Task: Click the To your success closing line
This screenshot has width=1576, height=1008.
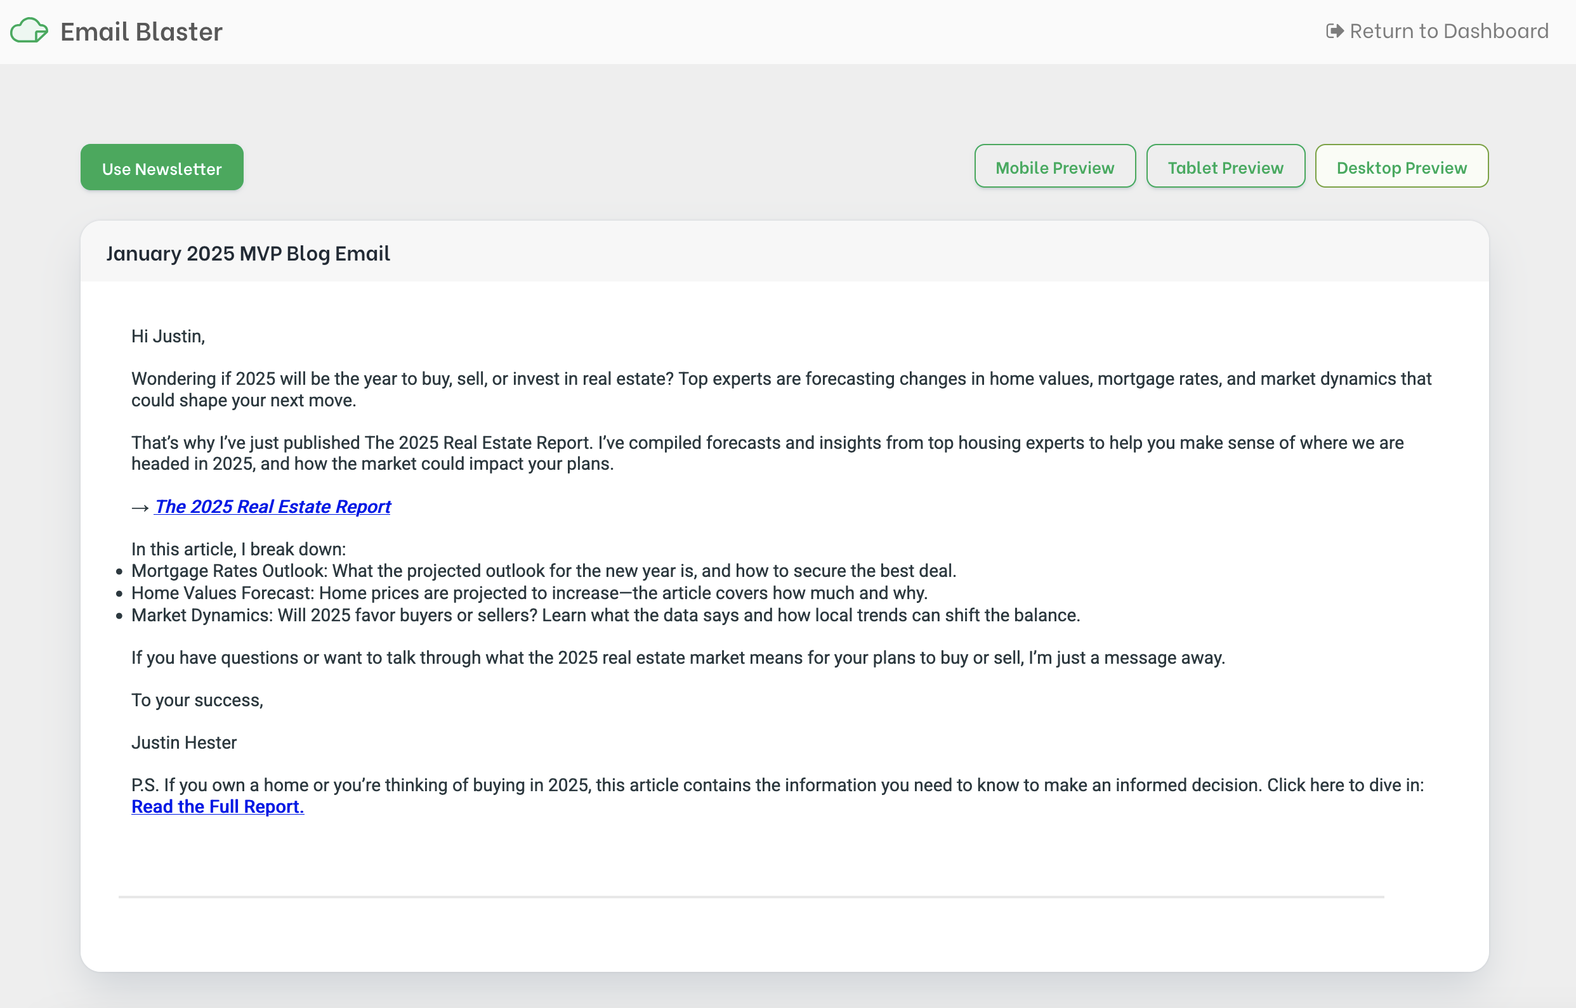Action: tap(197, 700)
